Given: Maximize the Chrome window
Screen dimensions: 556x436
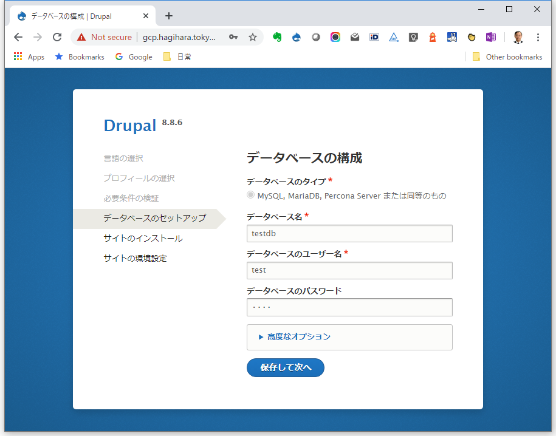Looking at the screenshot, I should [509, 9].
